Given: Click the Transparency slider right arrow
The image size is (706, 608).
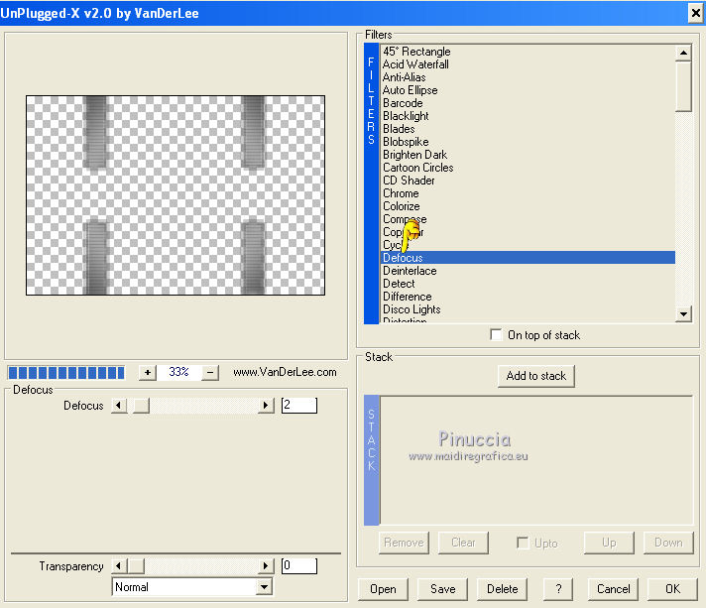Looking at the screenshot, I should (266, 565).
